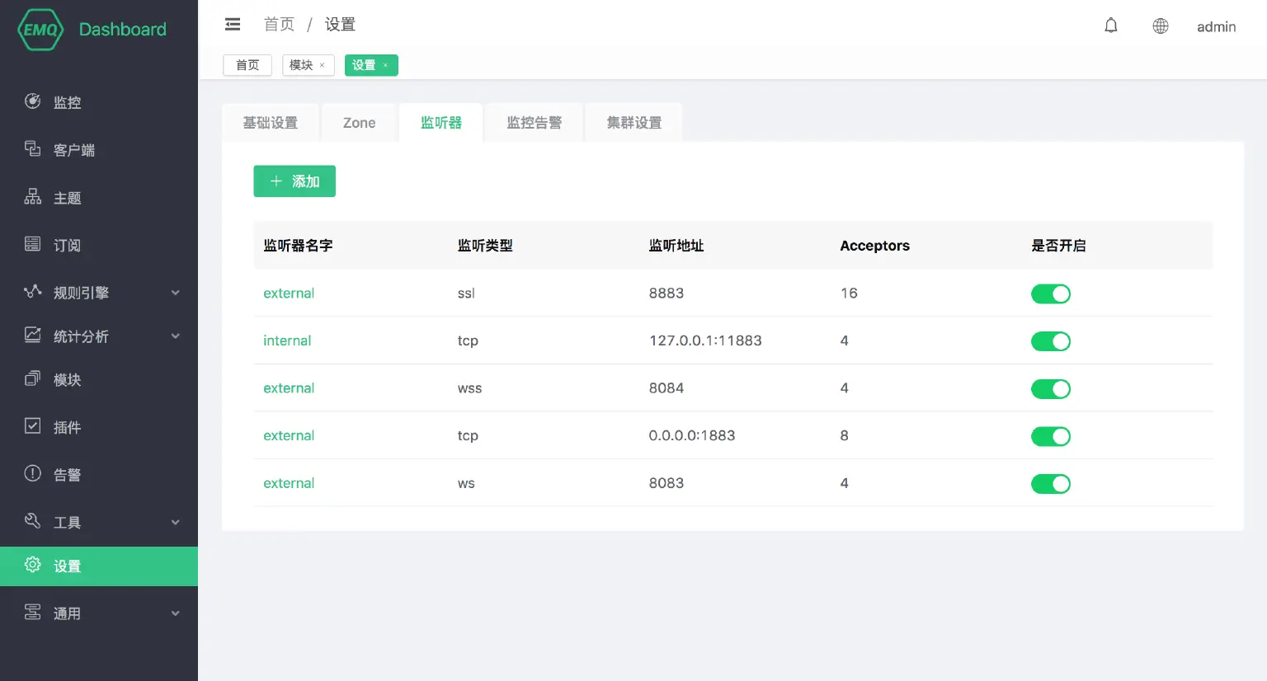Open the 插件 plugins sidebar icon

33,426
